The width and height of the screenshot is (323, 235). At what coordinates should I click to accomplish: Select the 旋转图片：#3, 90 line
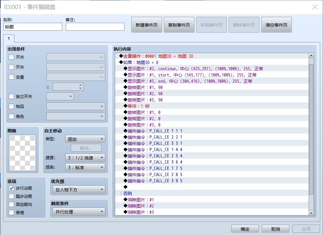pyautogui.click(x=212, y=100)
